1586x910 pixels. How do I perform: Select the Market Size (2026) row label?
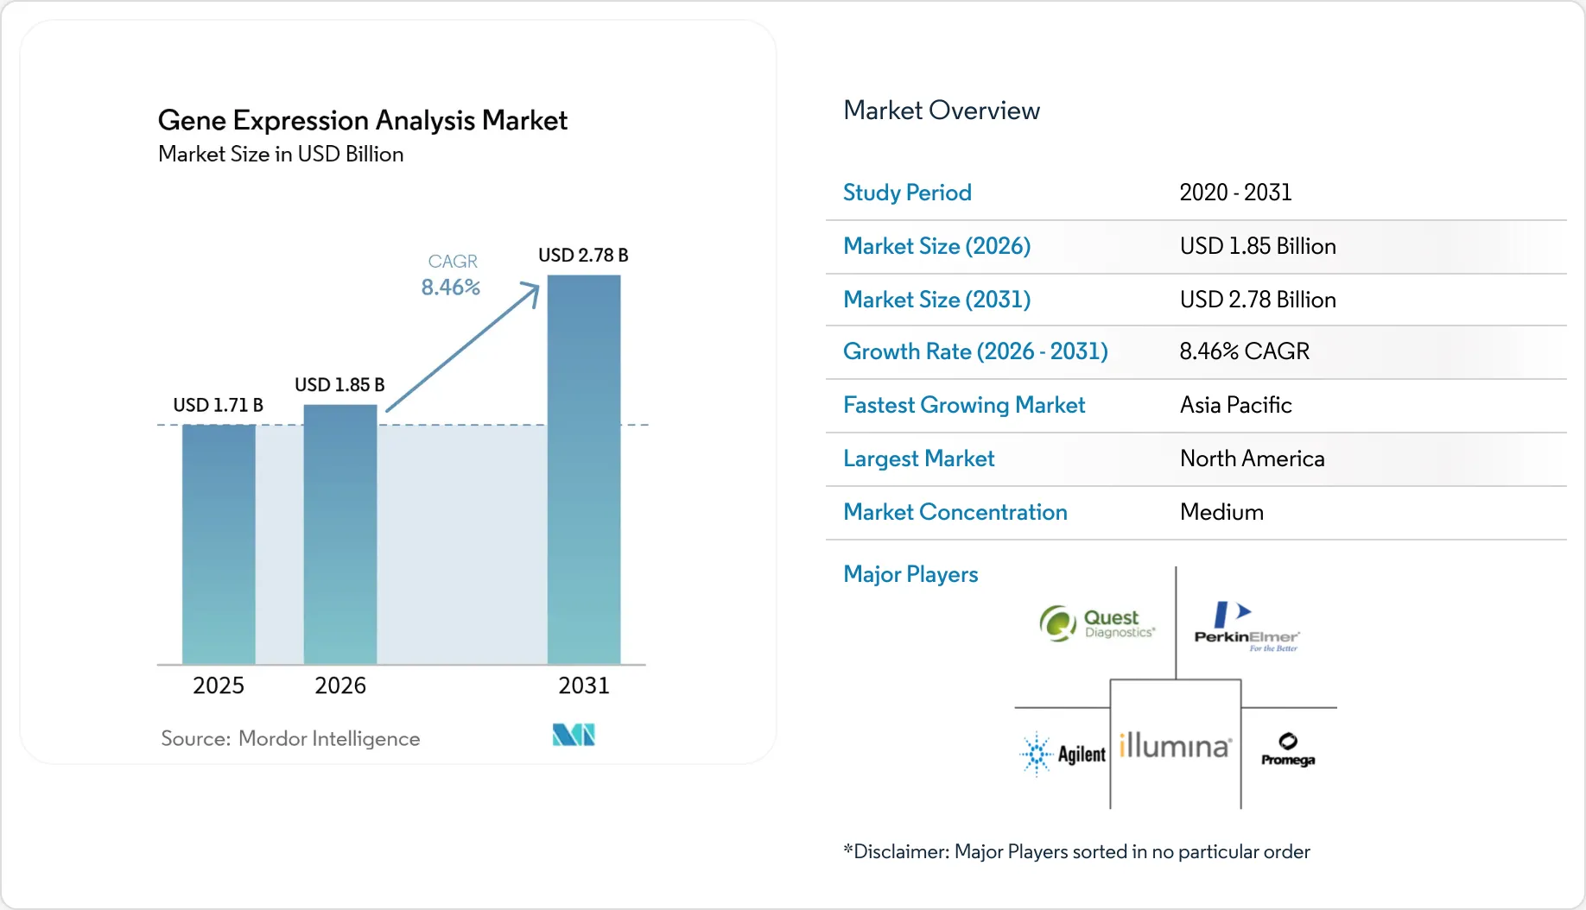937,246
